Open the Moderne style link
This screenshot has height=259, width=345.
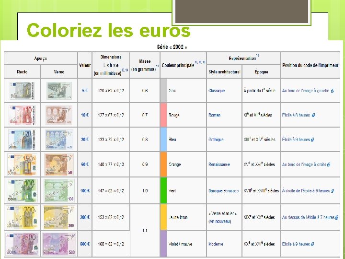point(216,244)
